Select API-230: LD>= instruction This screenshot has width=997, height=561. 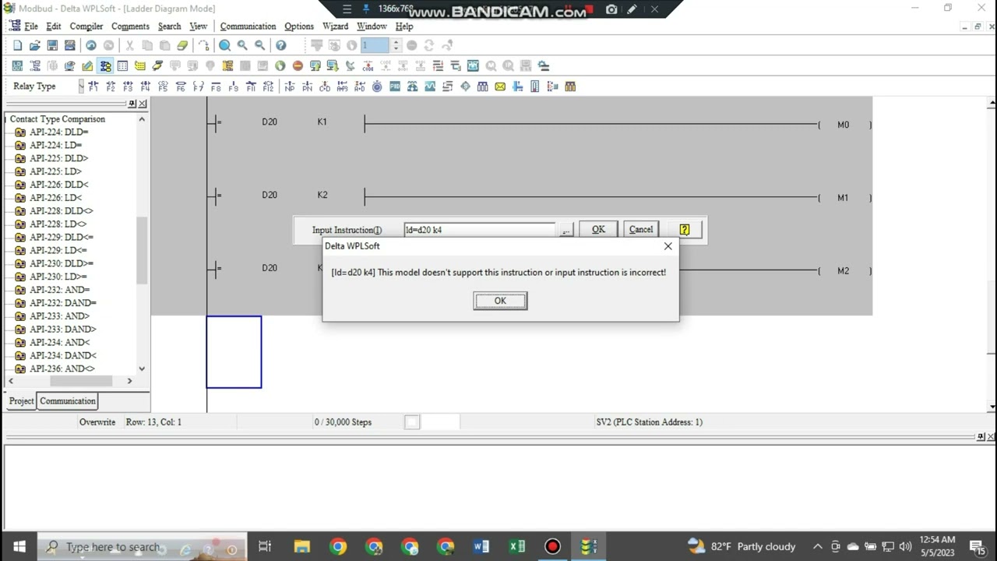click(58, 277)
